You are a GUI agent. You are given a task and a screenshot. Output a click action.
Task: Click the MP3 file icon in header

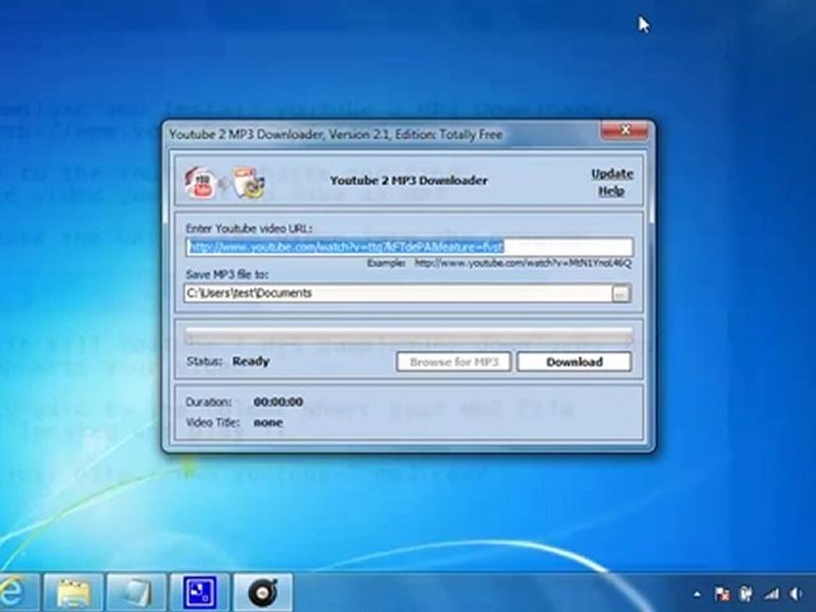coord(248,182)
